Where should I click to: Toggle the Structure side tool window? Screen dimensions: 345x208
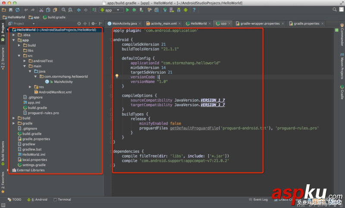(x=3, y=58)
